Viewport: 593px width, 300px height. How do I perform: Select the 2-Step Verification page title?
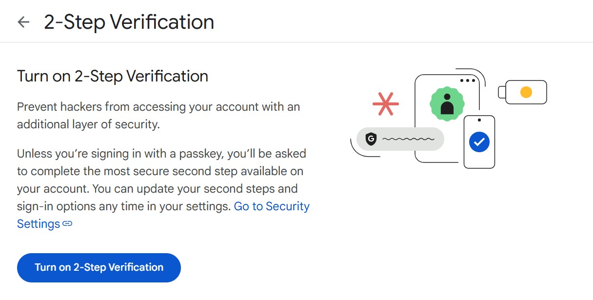point(130,21)
